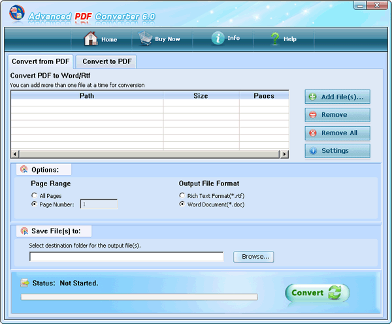The image size is (392, 324).
Task: Click the file list left scroll arrow
Action: pos(14,154)
